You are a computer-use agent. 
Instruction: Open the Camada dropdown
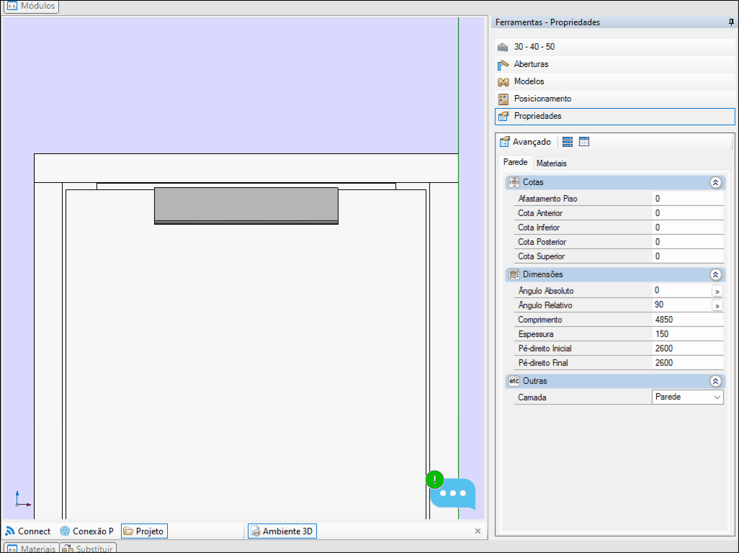tap(688, 397)
